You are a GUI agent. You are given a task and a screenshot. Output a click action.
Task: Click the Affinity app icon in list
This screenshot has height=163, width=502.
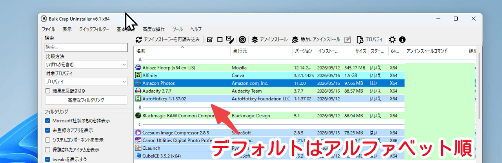click(x=138, y=75)
